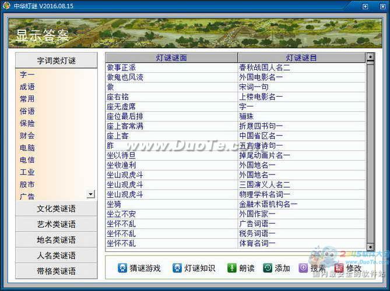Screen dimensions: 390x291
Task: Open 灯谜知识 via its icon
Action: 177,268
